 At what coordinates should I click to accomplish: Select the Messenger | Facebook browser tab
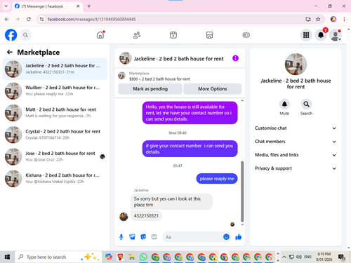click(47, 6)
